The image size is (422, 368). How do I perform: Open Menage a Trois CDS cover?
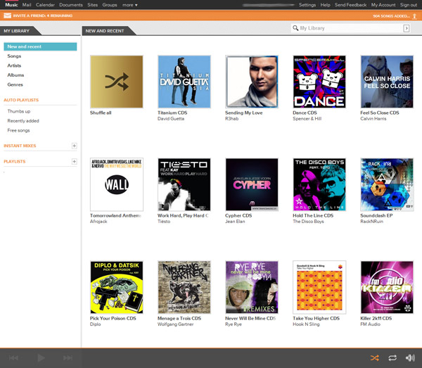(x=184, y=287)
